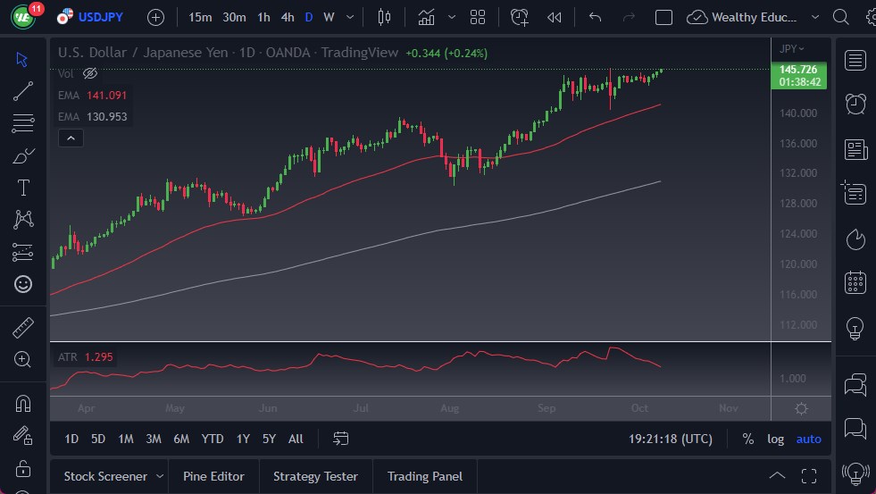Toggle auto scale for the chart
The height and width of the screenshot is (494, 876).
pos(808,439)
